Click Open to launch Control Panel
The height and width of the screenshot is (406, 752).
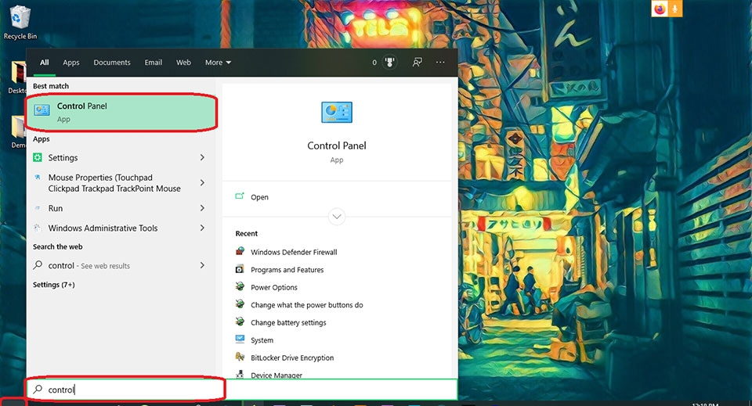(x=259, y=197)
